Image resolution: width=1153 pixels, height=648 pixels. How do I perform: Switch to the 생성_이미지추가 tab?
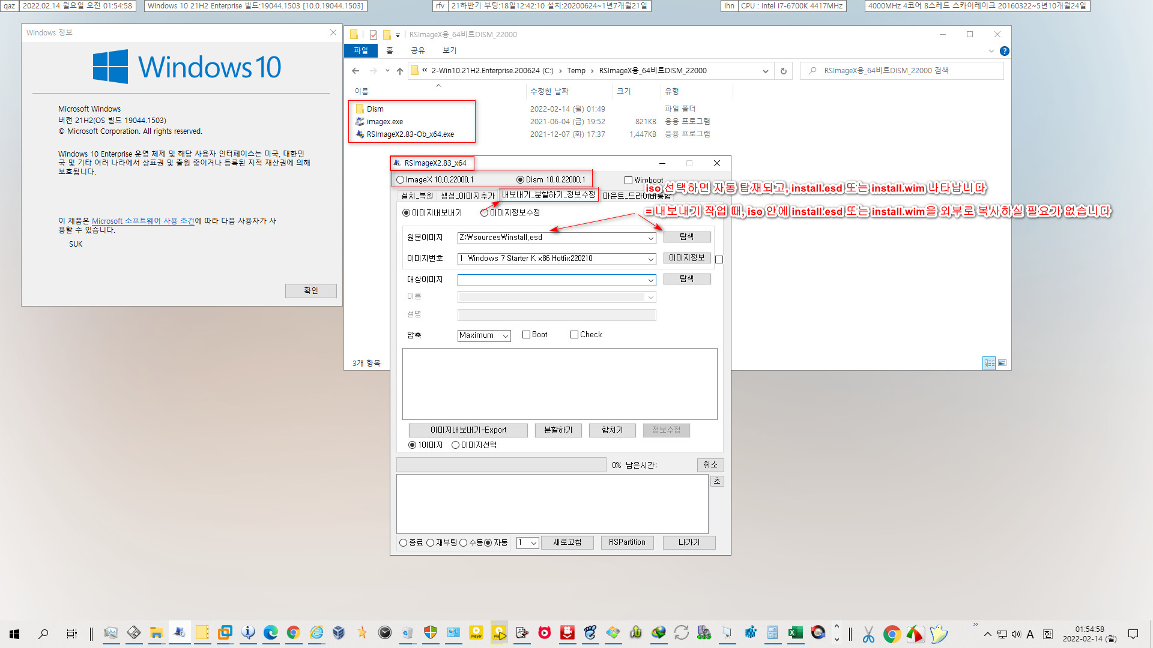point(467,196)
